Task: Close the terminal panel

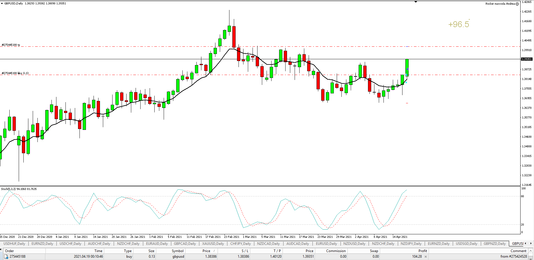Action: (1, 249)
